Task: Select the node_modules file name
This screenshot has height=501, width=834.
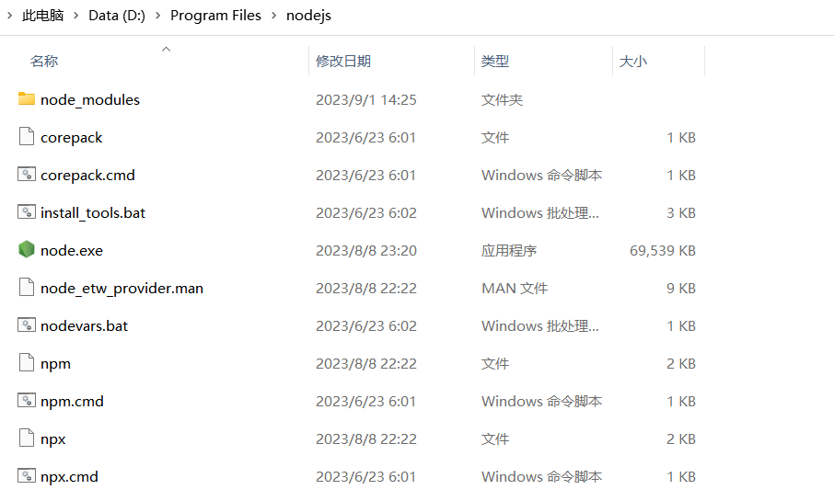Action: point(90,100)
